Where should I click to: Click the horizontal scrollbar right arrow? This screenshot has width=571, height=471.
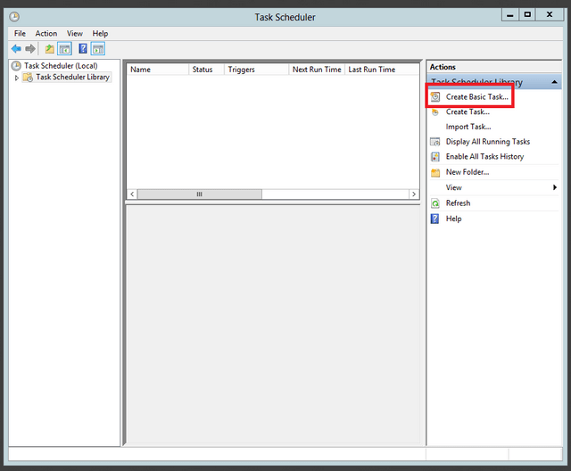pyautogui.click(x=414, y=194)
